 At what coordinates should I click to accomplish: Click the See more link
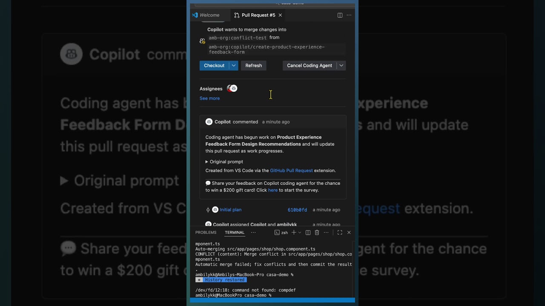[x=209, y=98]
